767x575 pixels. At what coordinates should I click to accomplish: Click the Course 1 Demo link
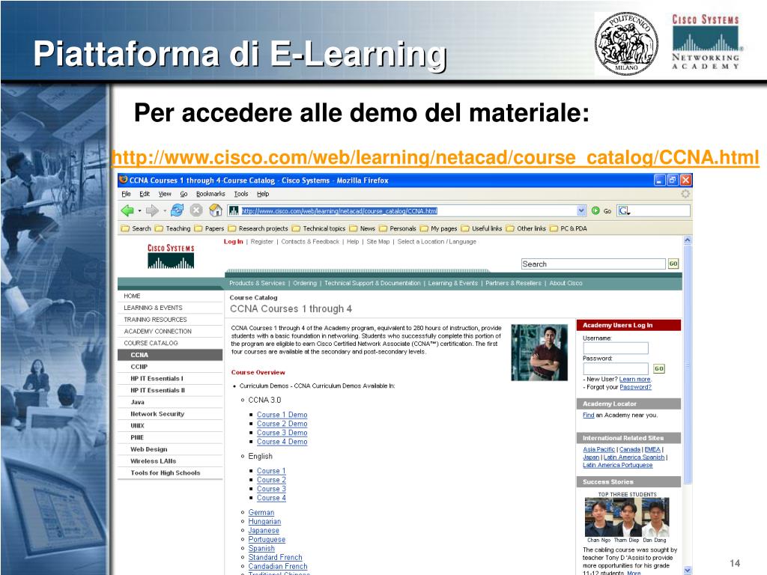point(282,415)
